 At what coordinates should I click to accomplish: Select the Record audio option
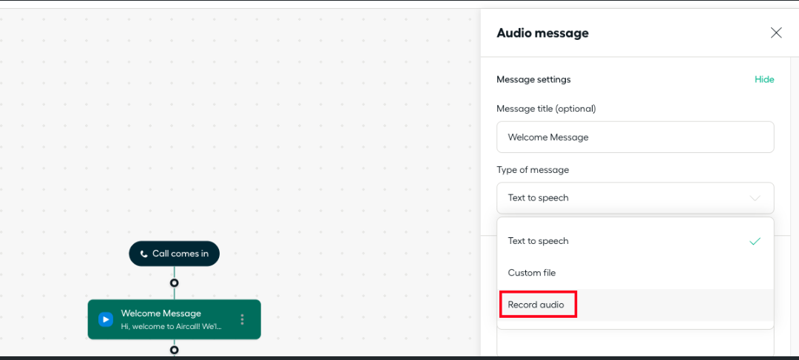pos(635,305)
